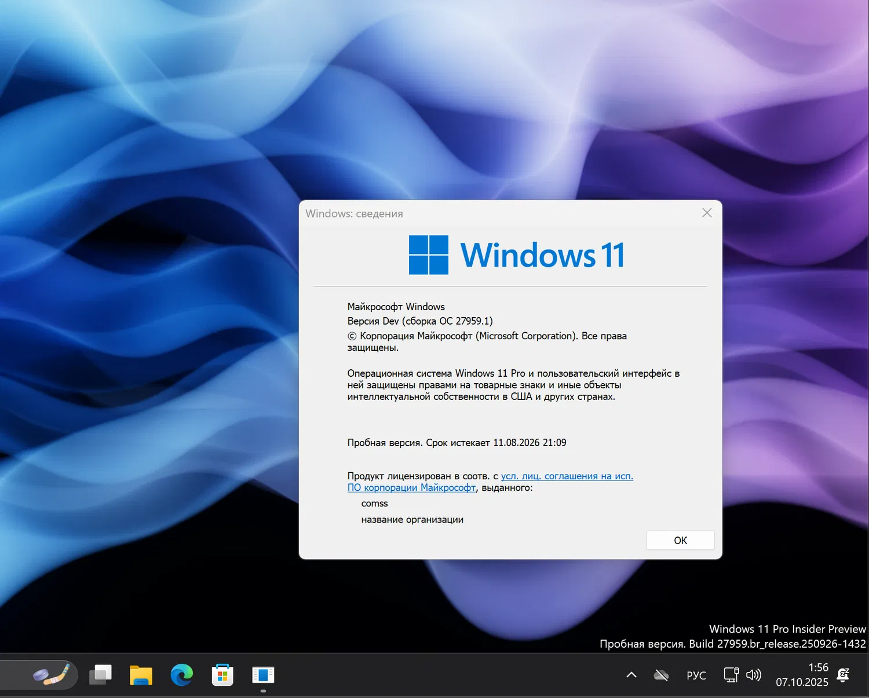Follow the ПО корпорации Майкрософт link
The height and width of the screenshot is (698, 869).
click(x=411, y=488)
